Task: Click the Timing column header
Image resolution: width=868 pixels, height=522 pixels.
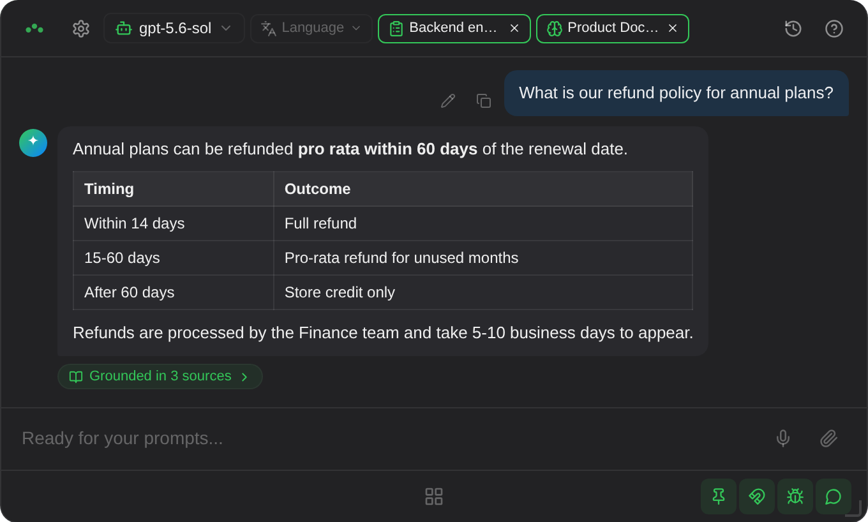Action: (174, 189)
